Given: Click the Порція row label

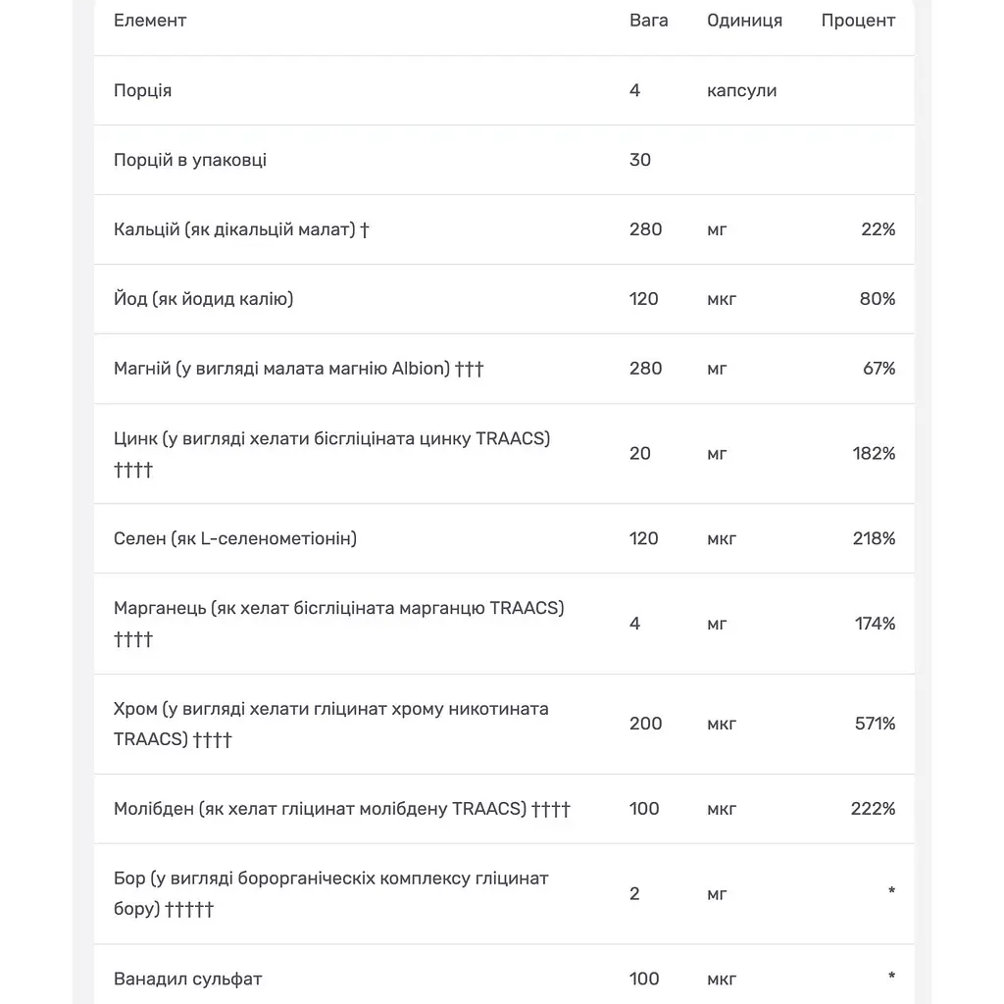Looking at the screenshot, I should point(143,90).
